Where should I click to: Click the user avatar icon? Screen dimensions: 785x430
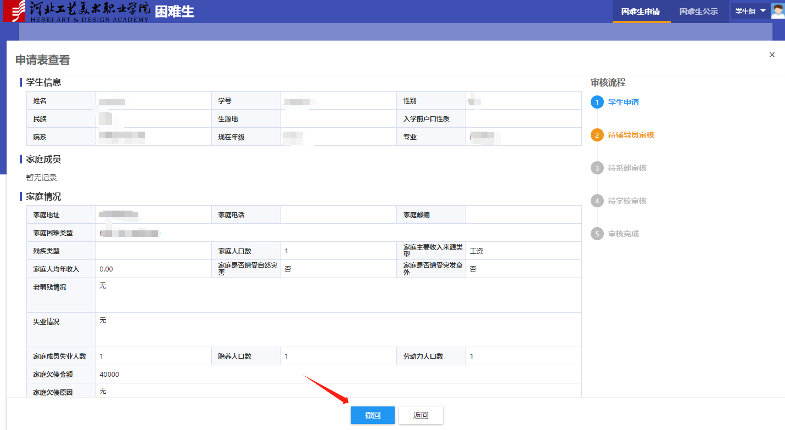(777, 11)
